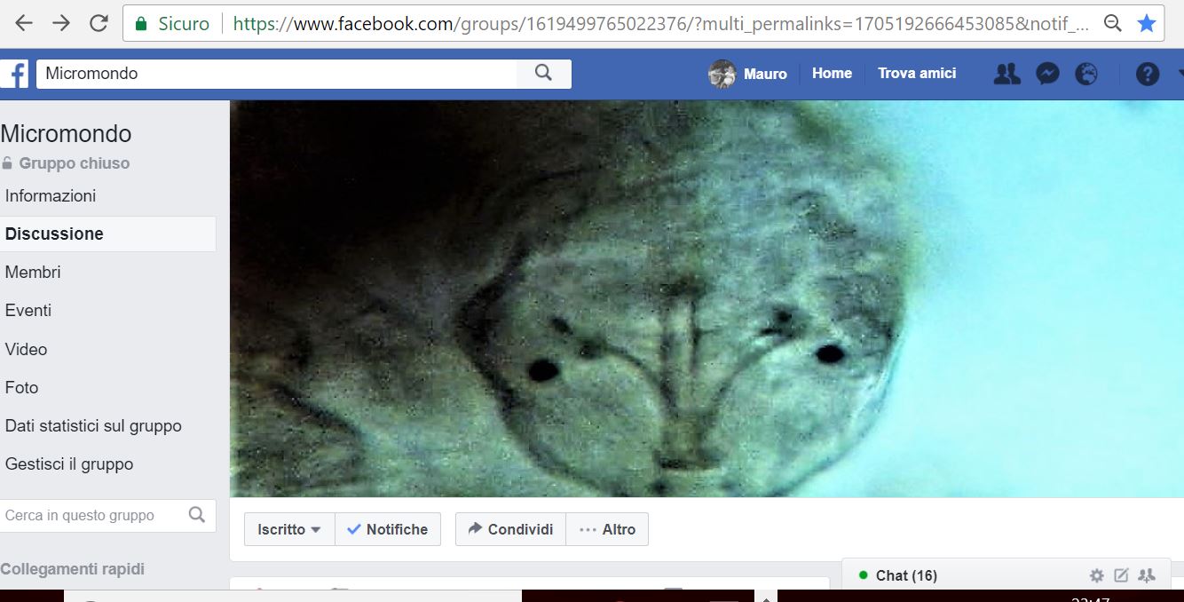1184x602 pixels.
Task: Open the Discussione tab
Action: point(54,234)
